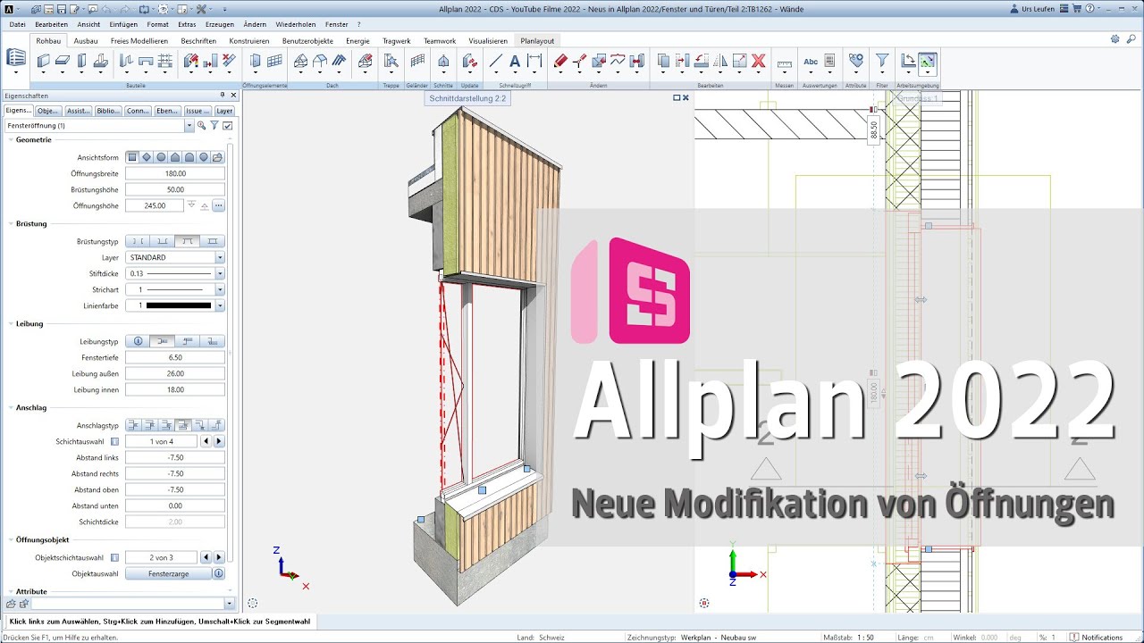The image size is (1144, 643).
Task: Collapse the Geometrie section
Action: coord(11,139)
